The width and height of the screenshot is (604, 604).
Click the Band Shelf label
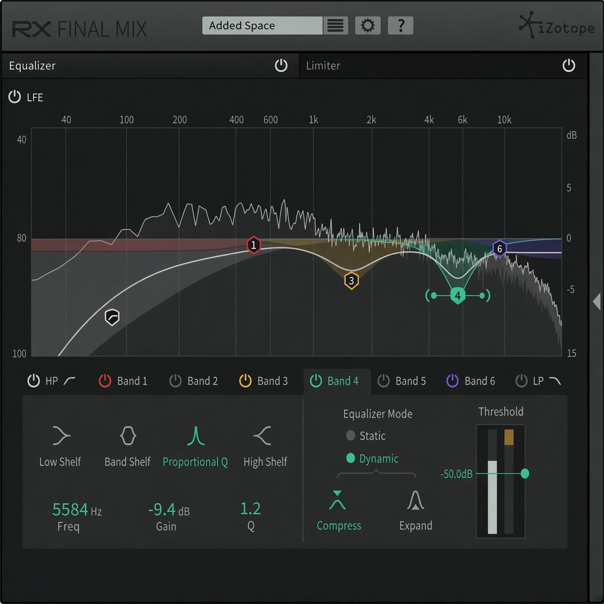click(x=127, y=461)
